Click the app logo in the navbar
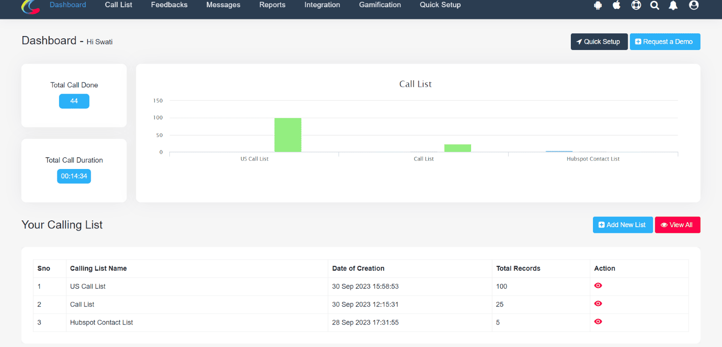722x347 pixels. click(x=30, y=6)
